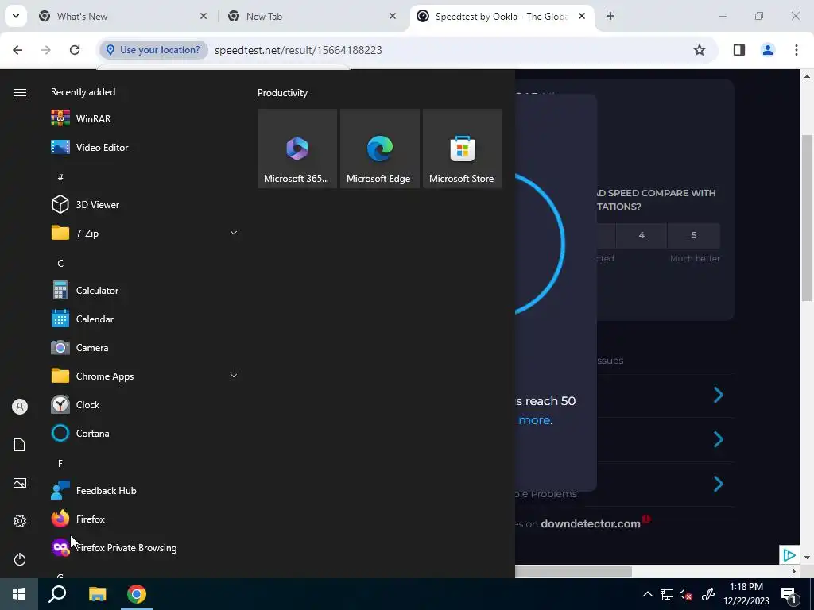Toggle Chrome side panel
The width and height of the screenshot is (814, 610).
739,50
